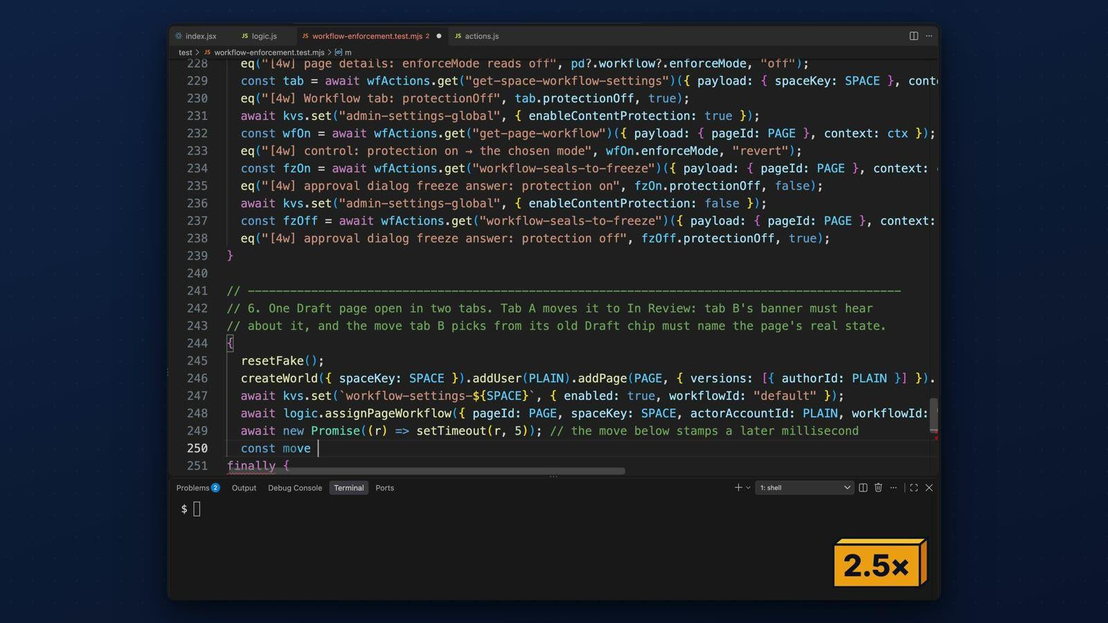Click the vertical editor scrollbar thumb
The height and width of the screenshot is (623, 1108).
tap(933, 414)
